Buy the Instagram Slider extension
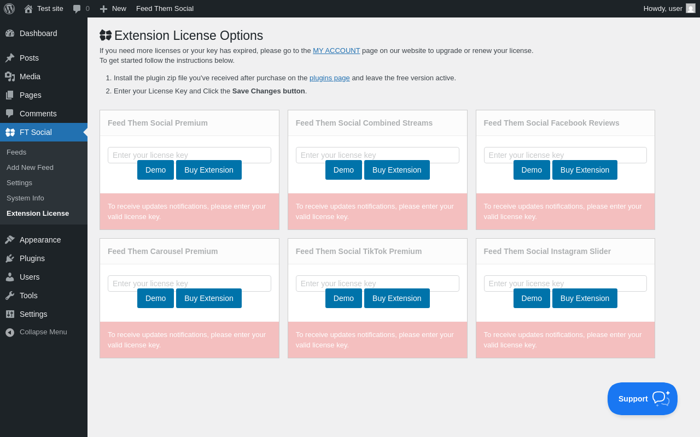This screenshot has width=700, height=437. coord(585,298)
